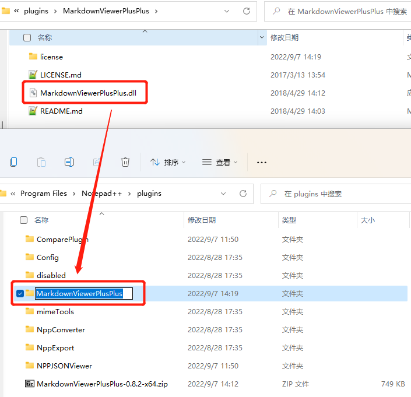Viewport: 411px width, 397px height.
Task: Select the disabled folder
Action: pyautogui.click(x=51, y=275)
